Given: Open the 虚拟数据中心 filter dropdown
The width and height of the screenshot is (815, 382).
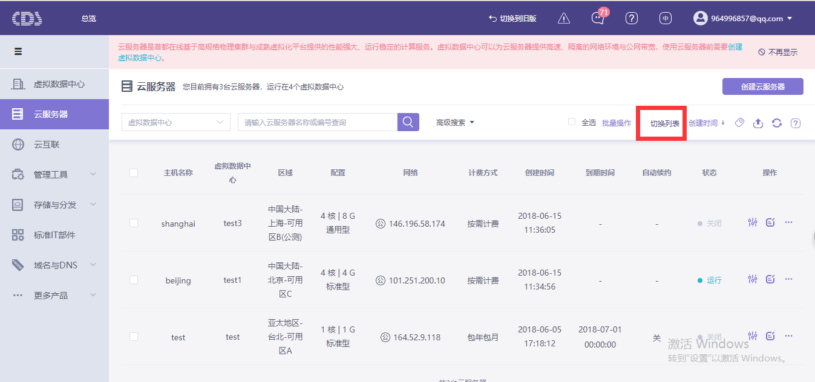Looking at the screenshot, I should tap(176, 122).
